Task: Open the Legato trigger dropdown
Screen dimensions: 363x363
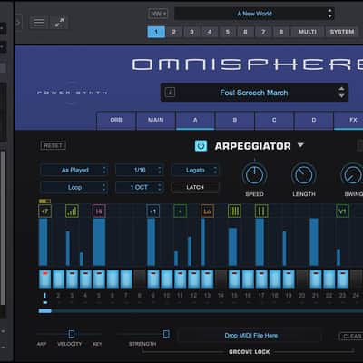Action: point(195,170)
